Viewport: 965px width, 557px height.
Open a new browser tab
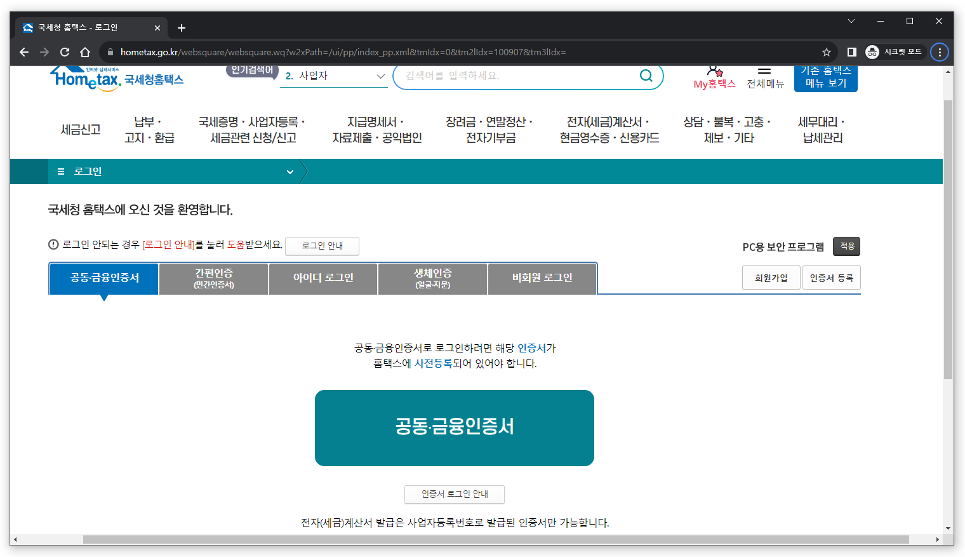[182, 28]
